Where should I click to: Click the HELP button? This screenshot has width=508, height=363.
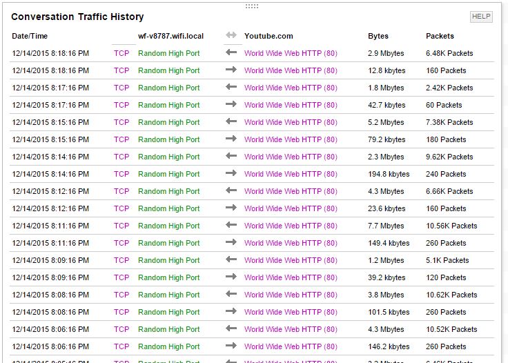pos(481,17)
